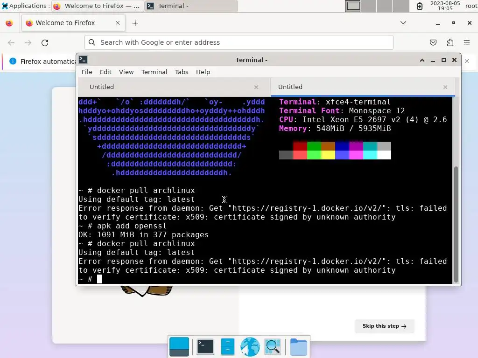Select the second workspace in the switcher

pos(369,6)
